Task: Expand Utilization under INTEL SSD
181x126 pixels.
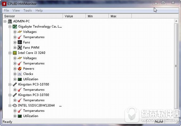Action: 15,116
